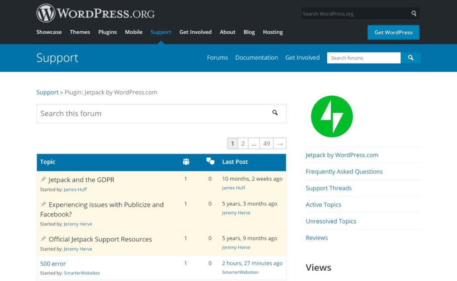Click the search magnifier in the top header
This screenshot has width=457, height=281.
click(x=413, y=13)
